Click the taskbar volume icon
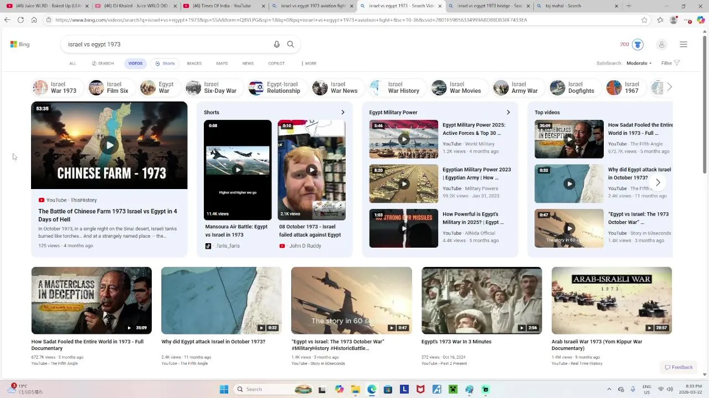This screenshot has height=398, width=709. 670,389
